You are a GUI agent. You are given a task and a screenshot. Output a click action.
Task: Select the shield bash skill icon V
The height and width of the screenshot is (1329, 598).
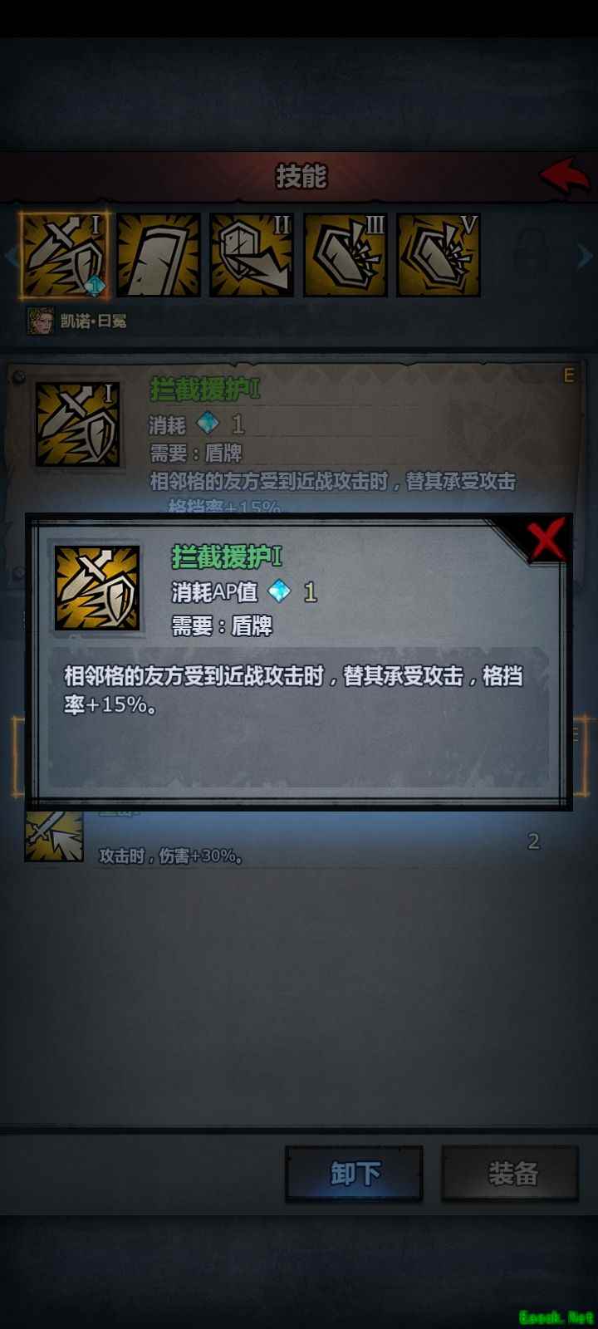[x=439, y=255]
